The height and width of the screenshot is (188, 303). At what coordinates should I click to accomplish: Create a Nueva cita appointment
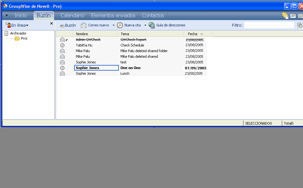coord(129,25)
